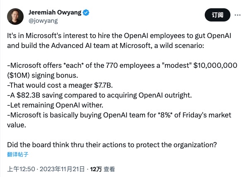
Task: Click the "-Let remaining OpenAI wither." line
Action: [55, 105]
